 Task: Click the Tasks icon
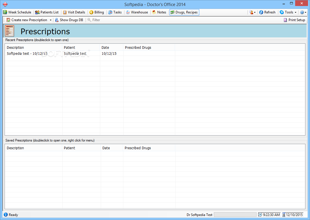click(110, 12)
